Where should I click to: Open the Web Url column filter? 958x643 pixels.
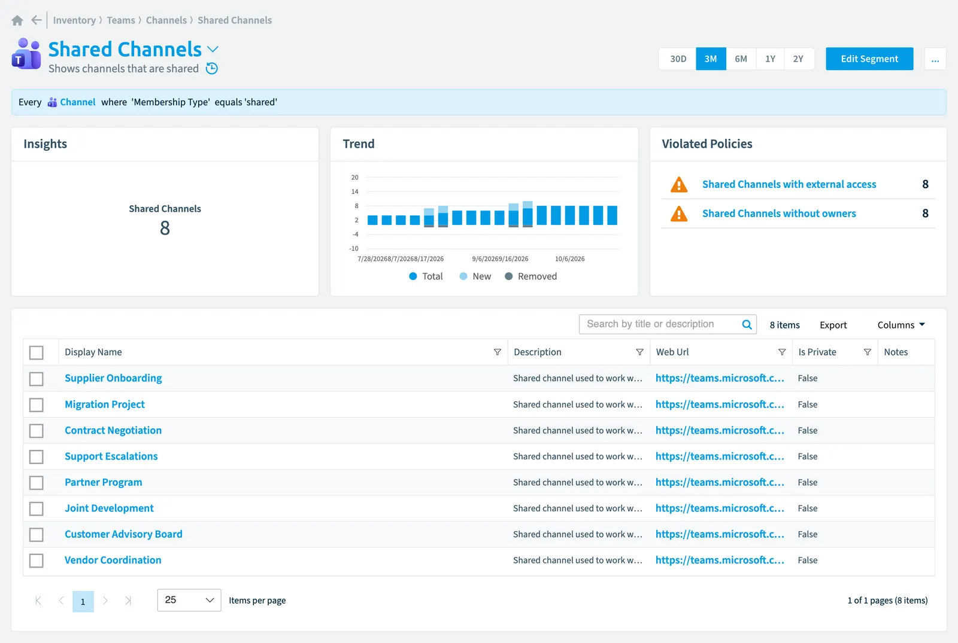click(x=781, y=352)
